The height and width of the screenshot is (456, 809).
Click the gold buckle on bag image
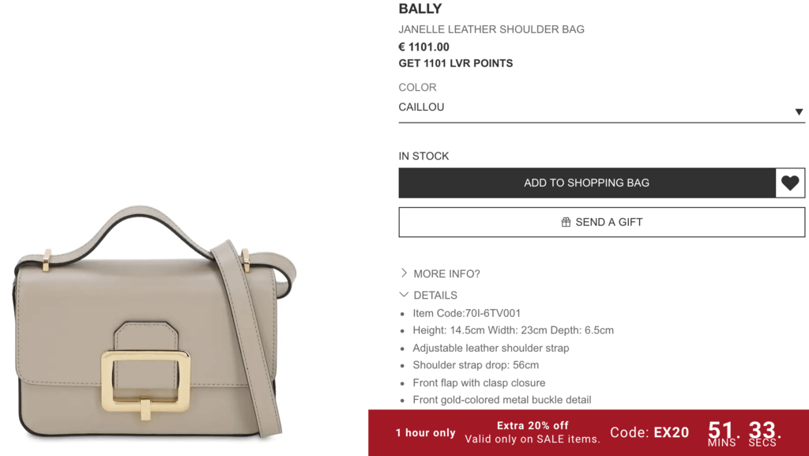(146, 383)
